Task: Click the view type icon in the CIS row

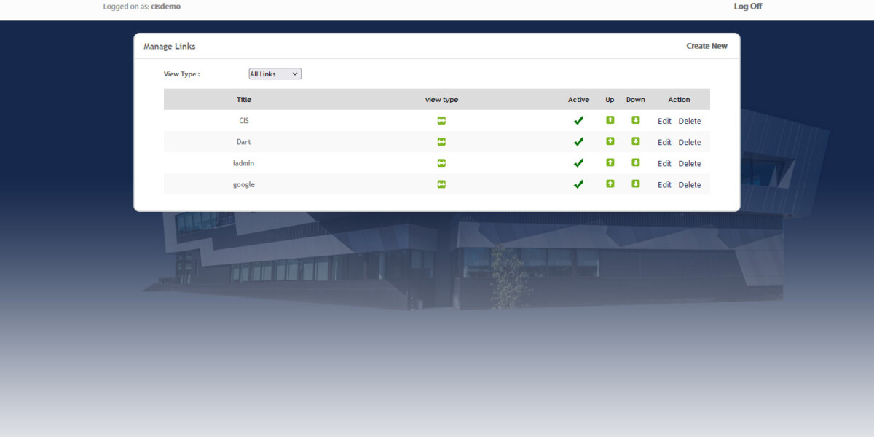Action: [x=441, y=120]
